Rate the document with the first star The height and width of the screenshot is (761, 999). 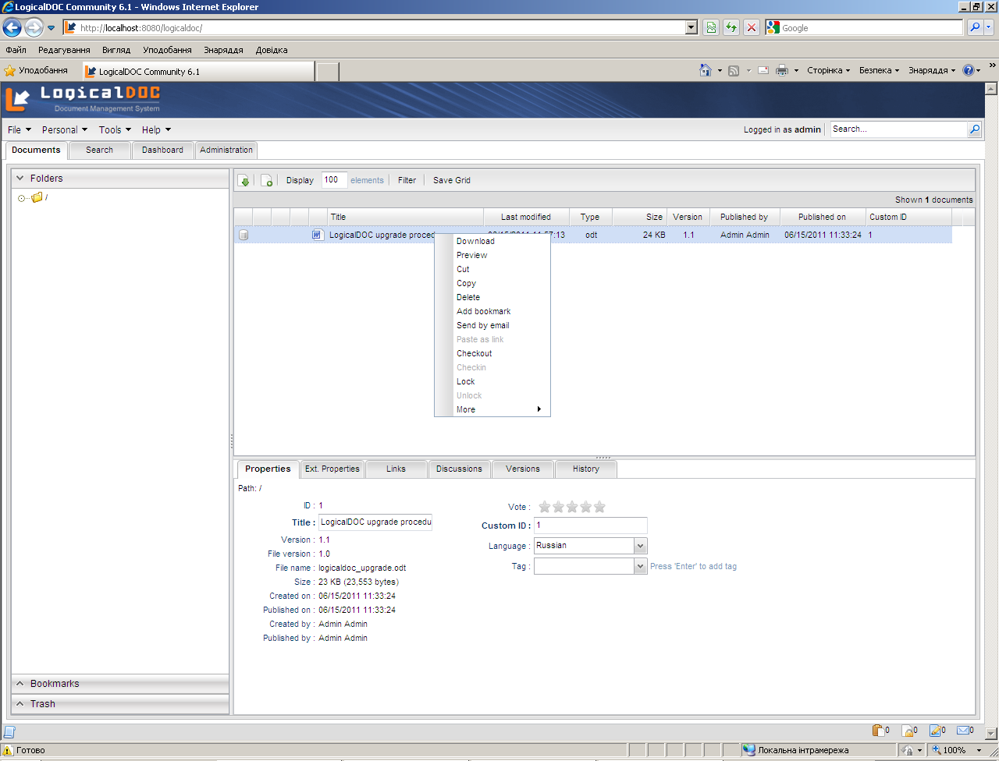pyautogui.click(x=545, y=507)
